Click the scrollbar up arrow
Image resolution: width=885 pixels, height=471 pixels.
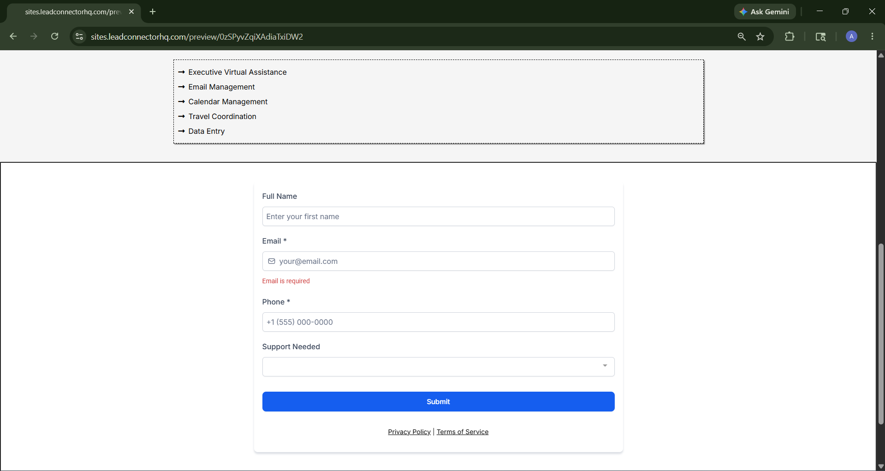(881, 55)
